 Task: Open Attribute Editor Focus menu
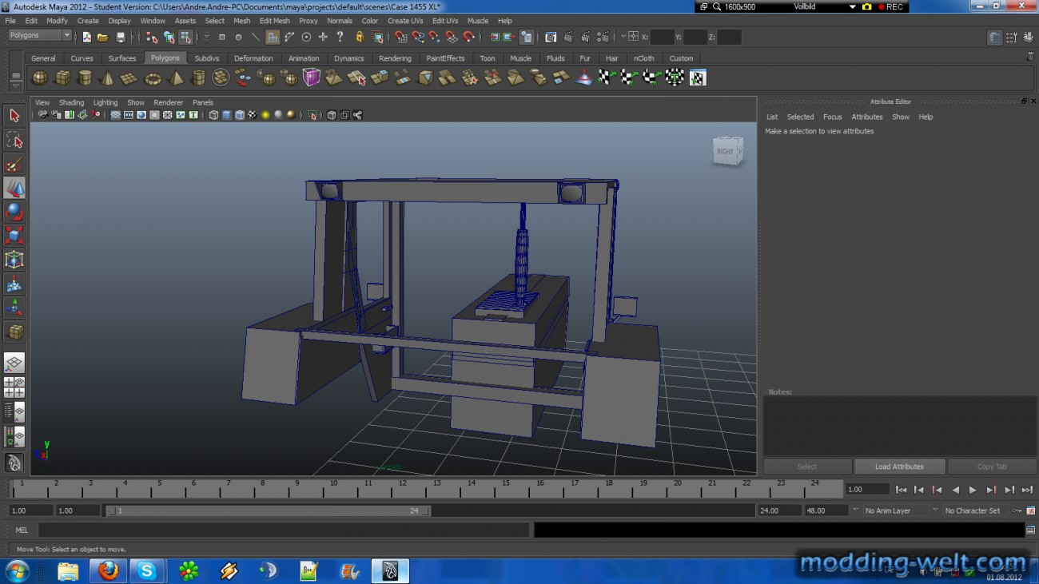(832, 117)
